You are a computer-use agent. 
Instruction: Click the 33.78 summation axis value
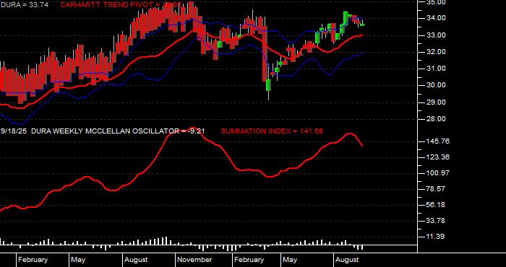(x=436, y=221)
